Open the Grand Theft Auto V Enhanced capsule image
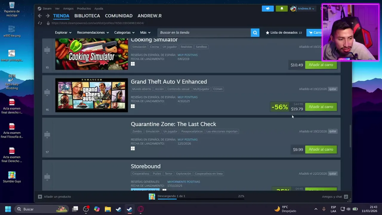 (92, 95)
